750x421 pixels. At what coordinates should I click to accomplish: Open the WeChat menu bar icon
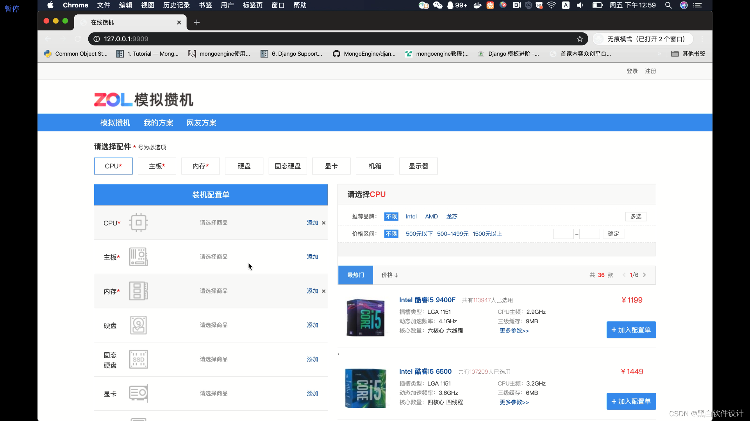coord(438,5)
